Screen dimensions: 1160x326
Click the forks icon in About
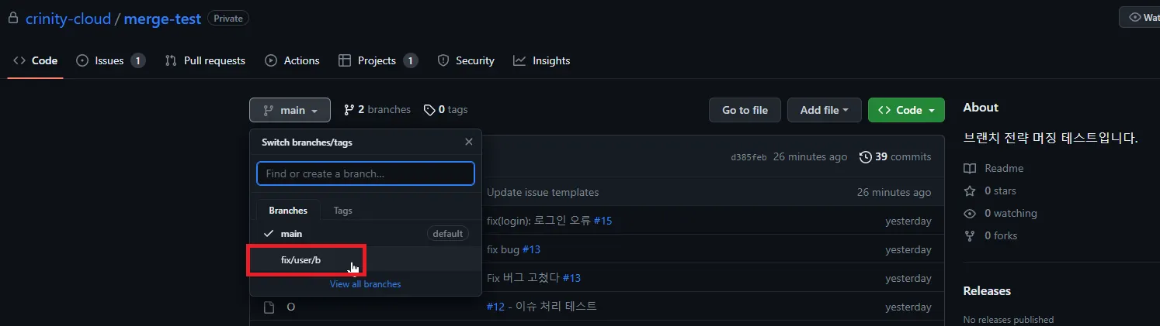click(x=969, y=236)
